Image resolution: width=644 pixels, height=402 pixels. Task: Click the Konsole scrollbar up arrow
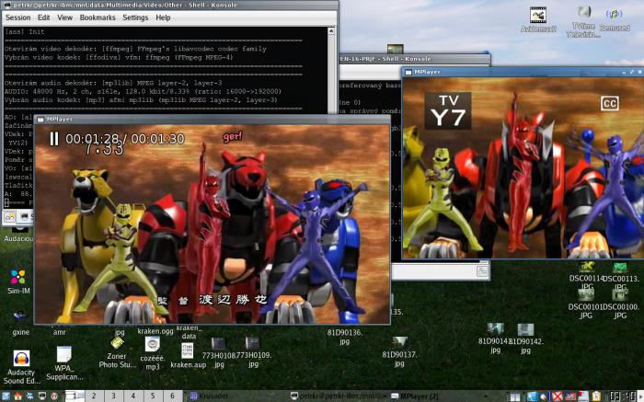pyautogui.click(x=331, y=31)
